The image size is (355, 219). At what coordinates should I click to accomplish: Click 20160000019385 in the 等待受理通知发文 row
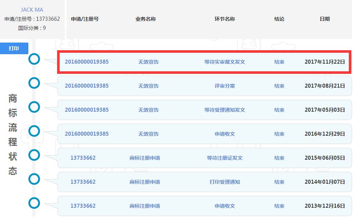(x=87, y=110)
